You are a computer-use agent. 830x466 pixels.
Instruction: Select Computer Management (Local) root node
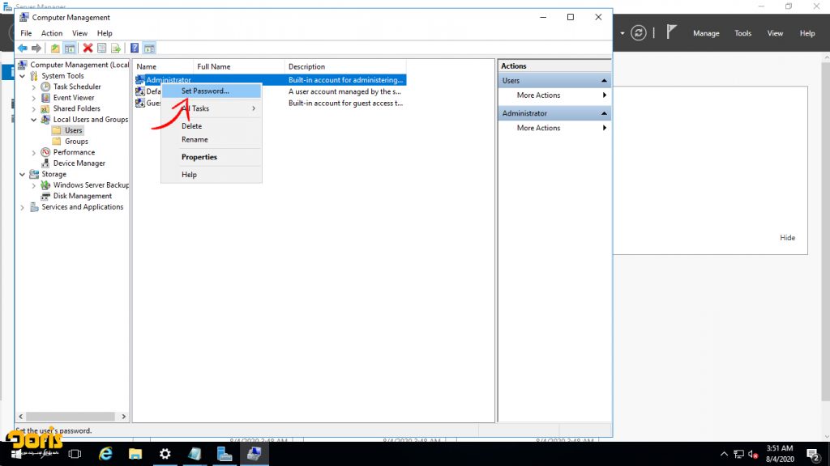coord(79,65)
